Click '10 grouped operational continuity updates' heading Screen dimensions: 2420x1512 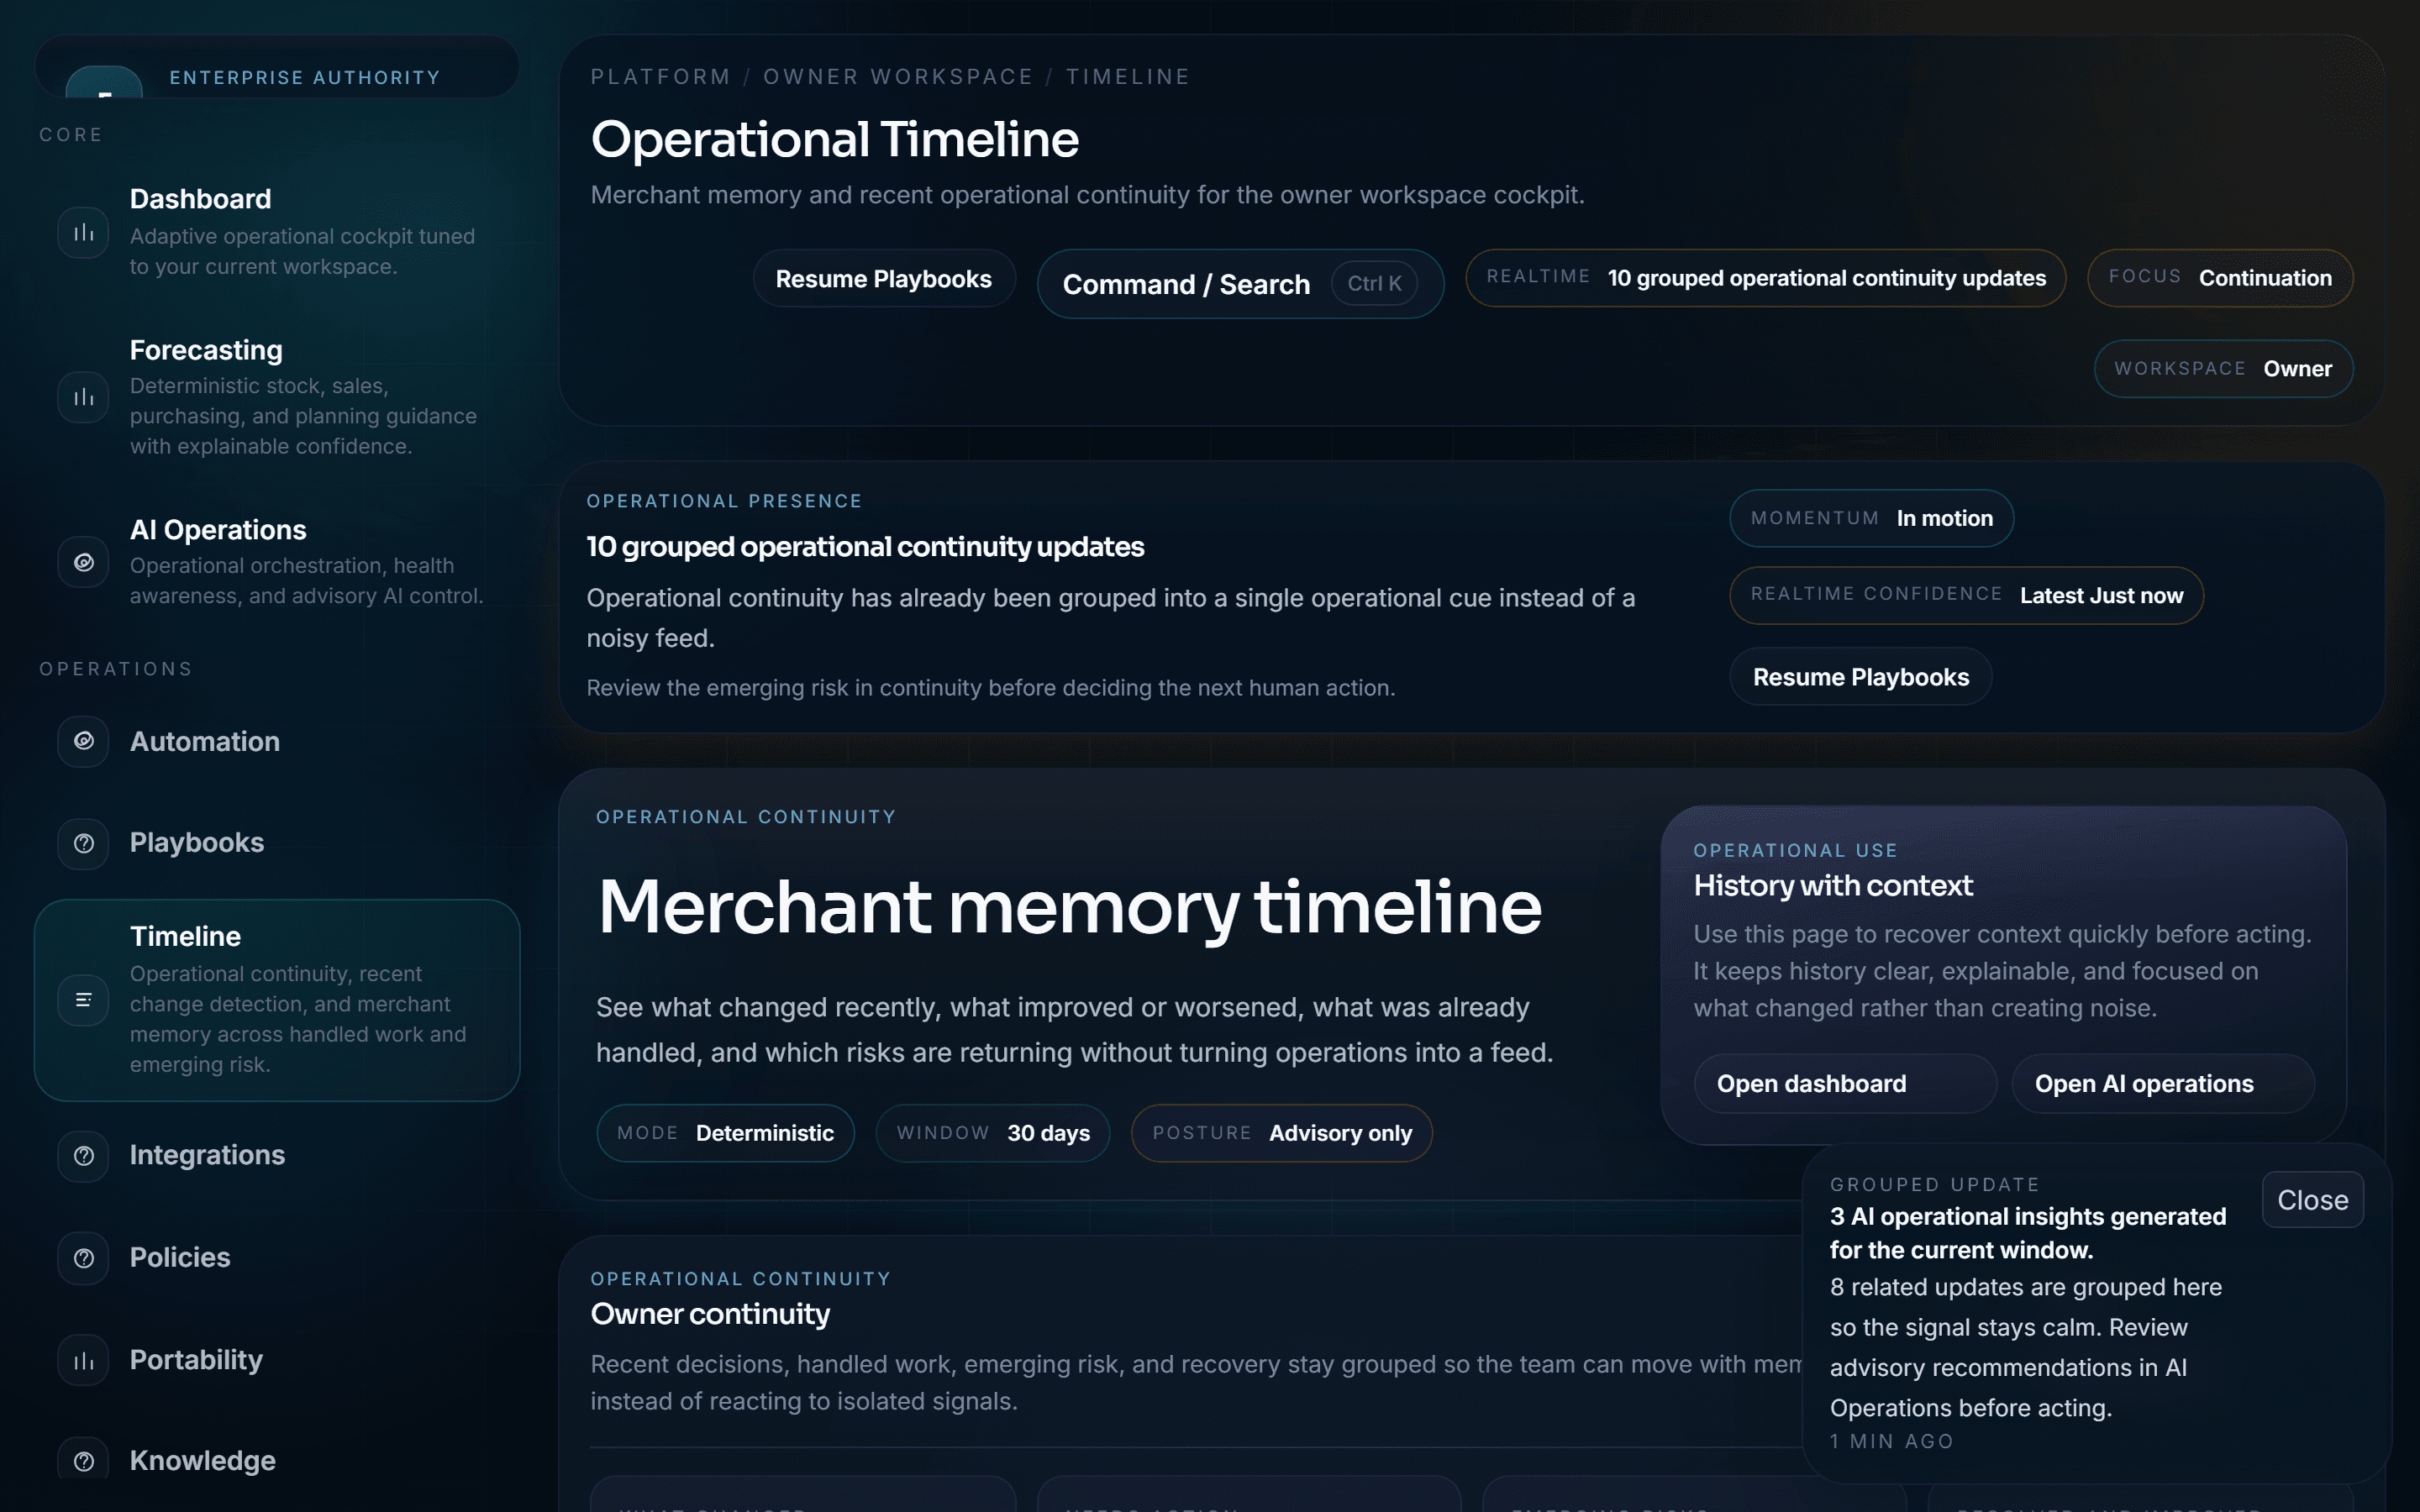[x=865, y=547]
